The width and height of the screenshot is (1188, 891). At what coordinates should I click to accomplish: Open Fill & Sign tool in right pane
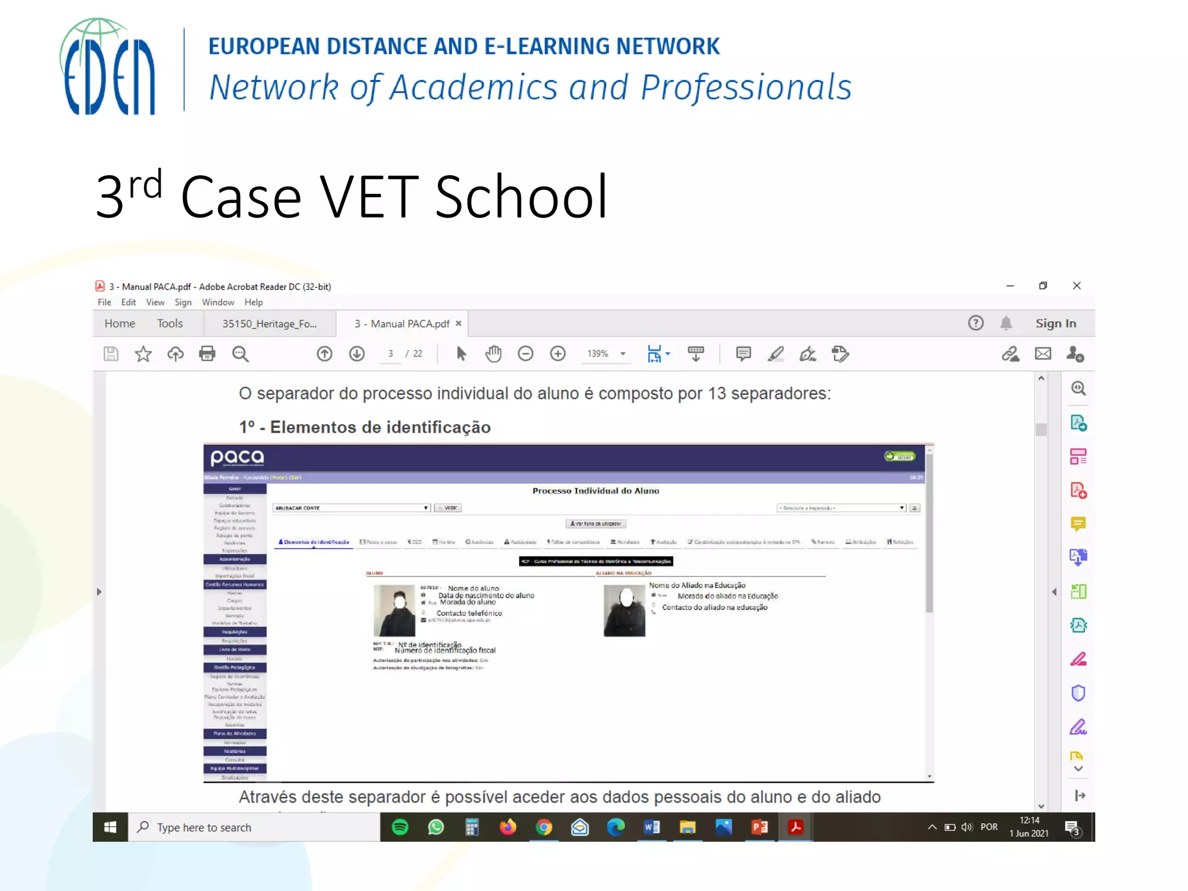click(x=1078, y=727)
